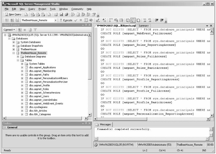Expand the dbo.aspnet_Membership table node
This screenshot has width=216, height=154.
tap(22, 71)
